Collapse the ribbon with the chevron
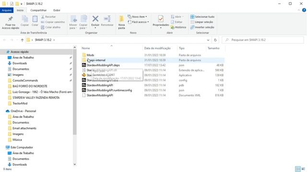The width and height of the screenshot is (307, 172). pyautogui.click(x=299, y=10)
